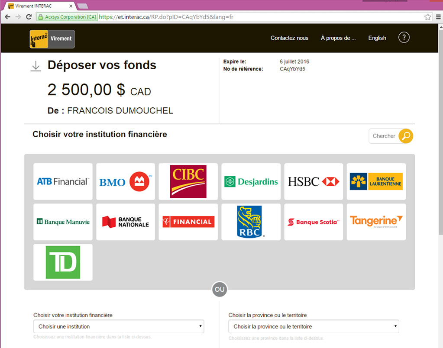Select the CIBC bank tile
Viewport: 443px width, 348px height.
[188, 181]
